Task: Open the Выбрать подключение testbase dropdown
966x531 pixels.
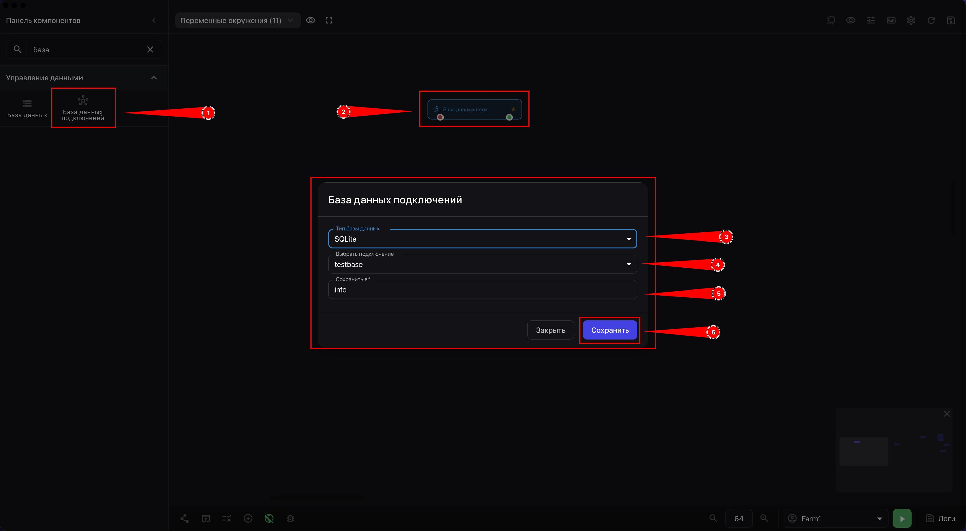Action: 483,264
